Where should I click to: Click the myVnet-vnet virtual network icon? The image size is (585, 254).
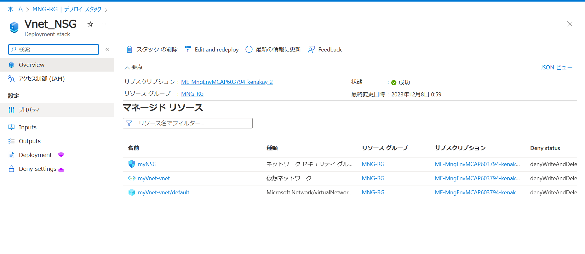coord(132,178)
